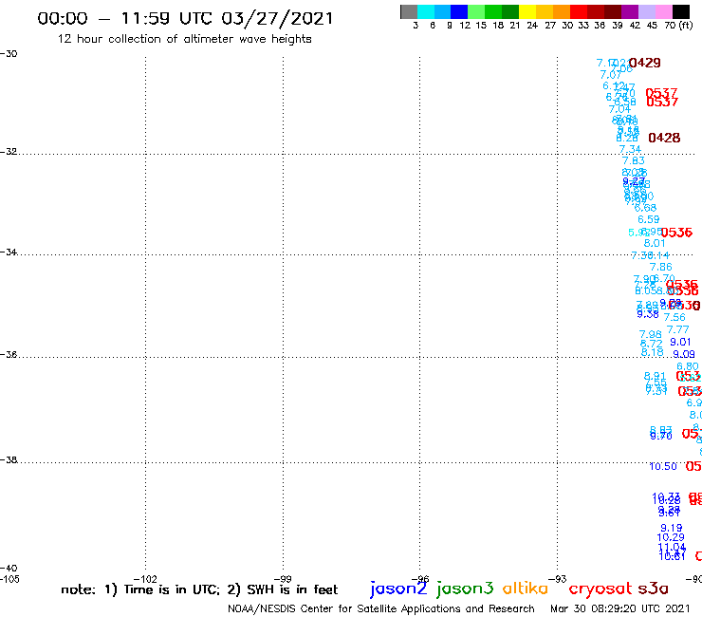702x617 pixels.
Task: Select the light green swatch in the color scale
Action: pyautogui.click(x=476, y=11)
